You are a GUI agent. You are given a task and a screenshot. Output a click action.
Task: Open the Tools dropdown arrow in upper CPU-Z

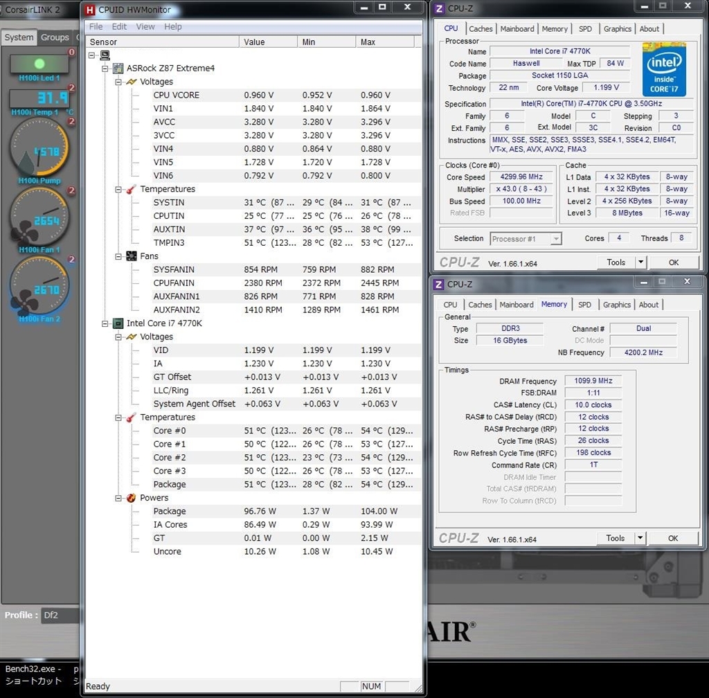click(x=640, y=262)
